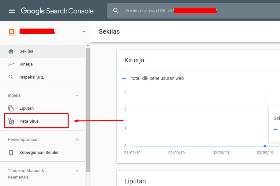Click the Inspeksi URL magnifier icon
The height and width of the screenshot is (186, 280).
[x=11, y=77]
